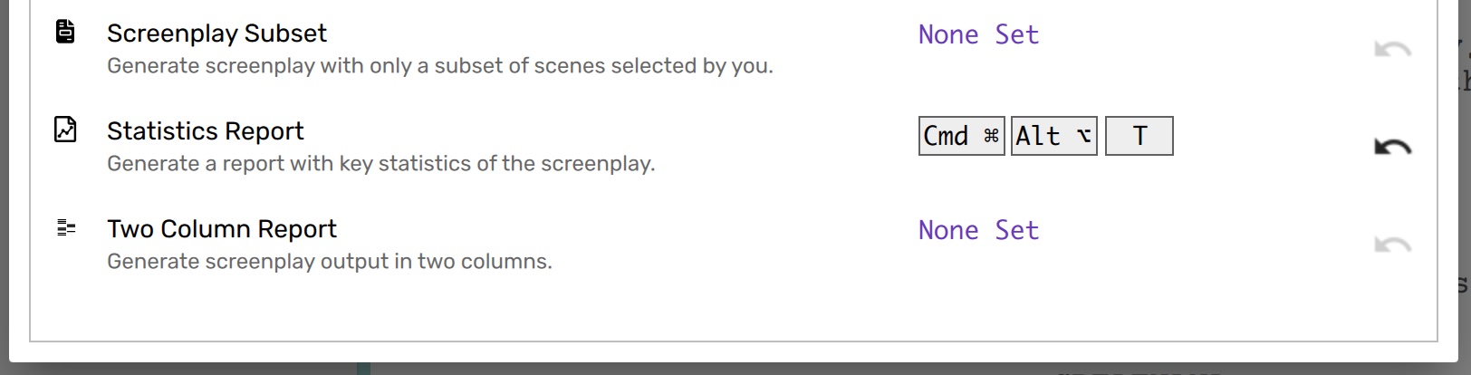
Task: Click the T keycap in the shortcut
Action: (x=1139, y=136)
